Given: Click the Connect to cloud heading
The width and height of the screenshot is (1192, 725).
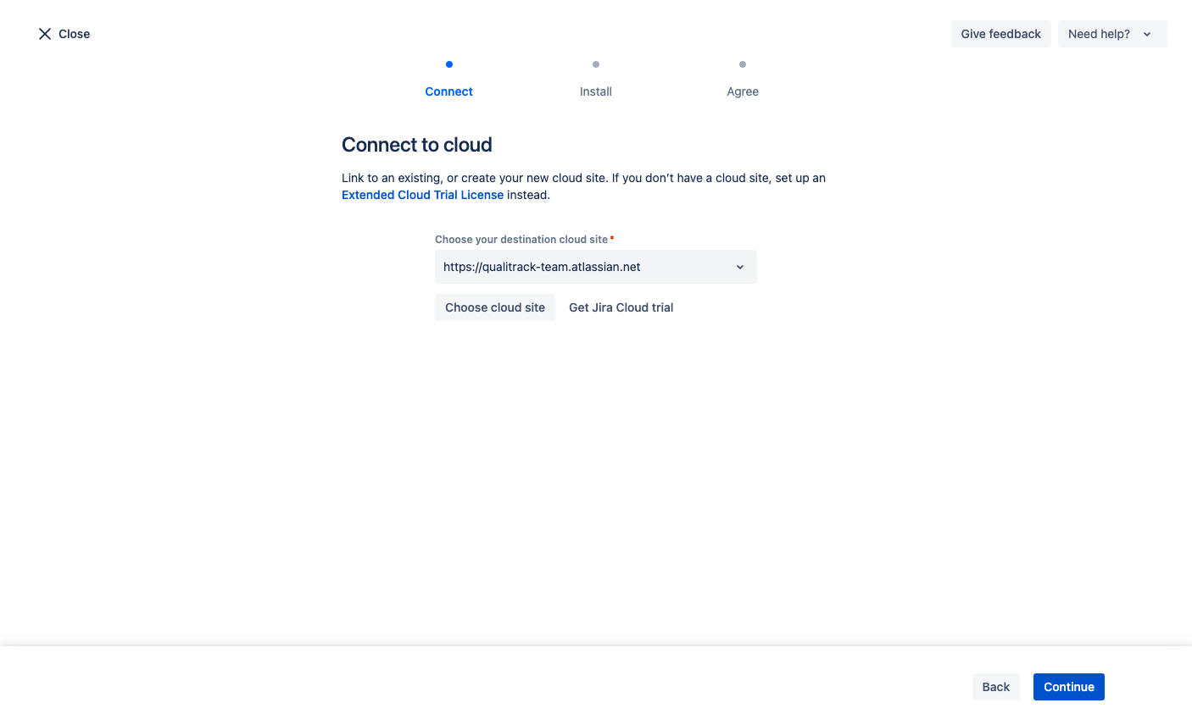Looking at the screenshot, I should click(416, 145).
